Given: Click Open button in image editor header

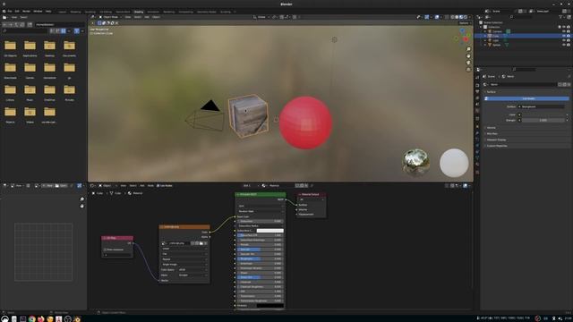Looking at the screenshot, I should (x=62, y=185).
